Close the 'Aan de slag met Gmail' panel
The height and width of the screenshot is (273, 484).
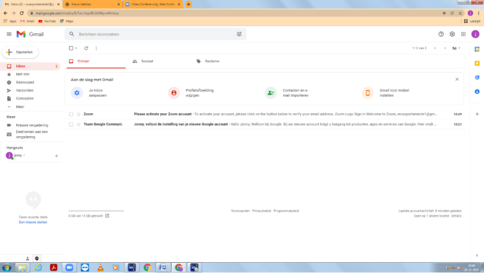coord(457,79)
